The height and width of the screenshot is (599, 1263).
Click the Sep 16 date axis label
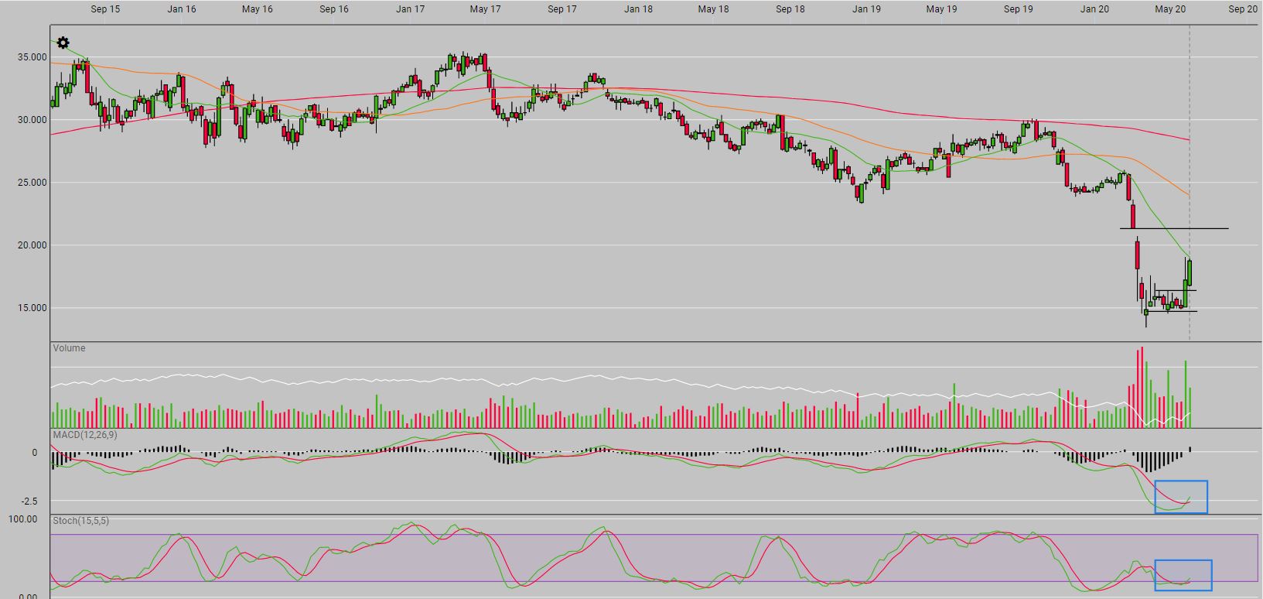tap(333, 9)
